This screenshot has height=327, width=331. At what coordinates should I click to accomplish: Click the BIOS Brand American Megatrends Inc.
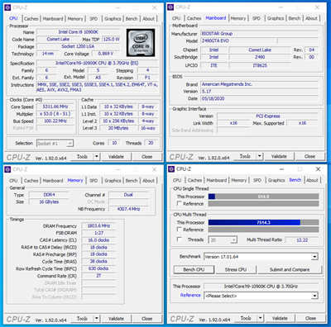(x=259, y=84)
